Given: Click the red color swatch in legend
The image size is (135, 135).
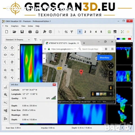Looking at the screenshot, I should tap(129, 39).
